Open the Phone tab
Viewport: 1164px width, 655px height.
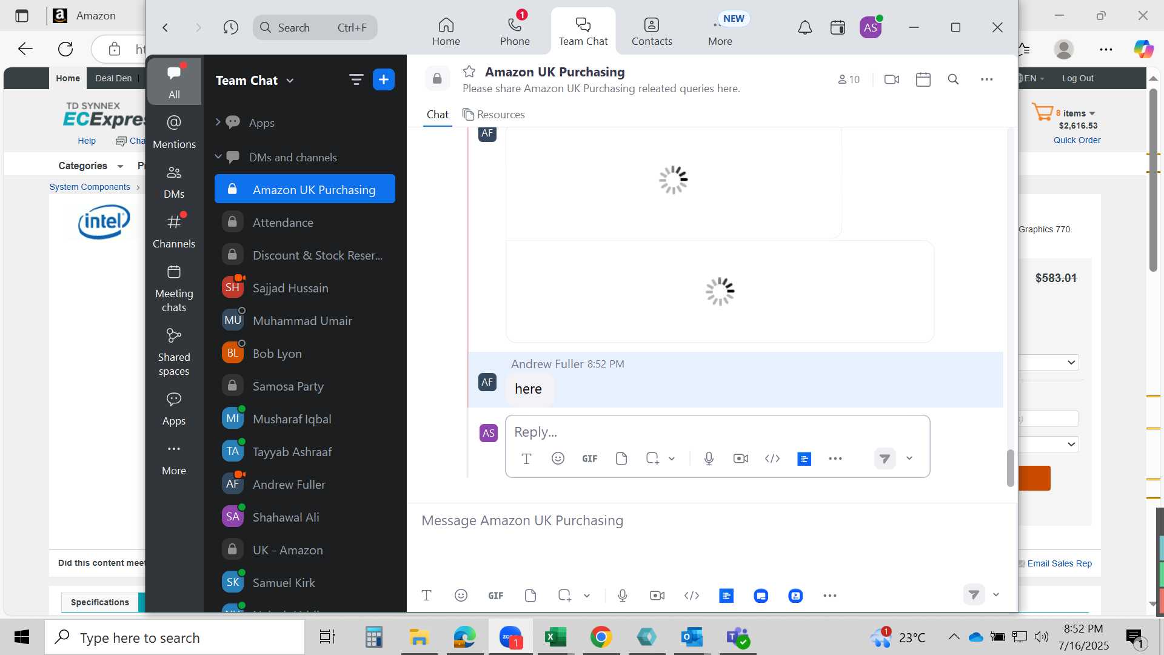click(x=515, y=31)
